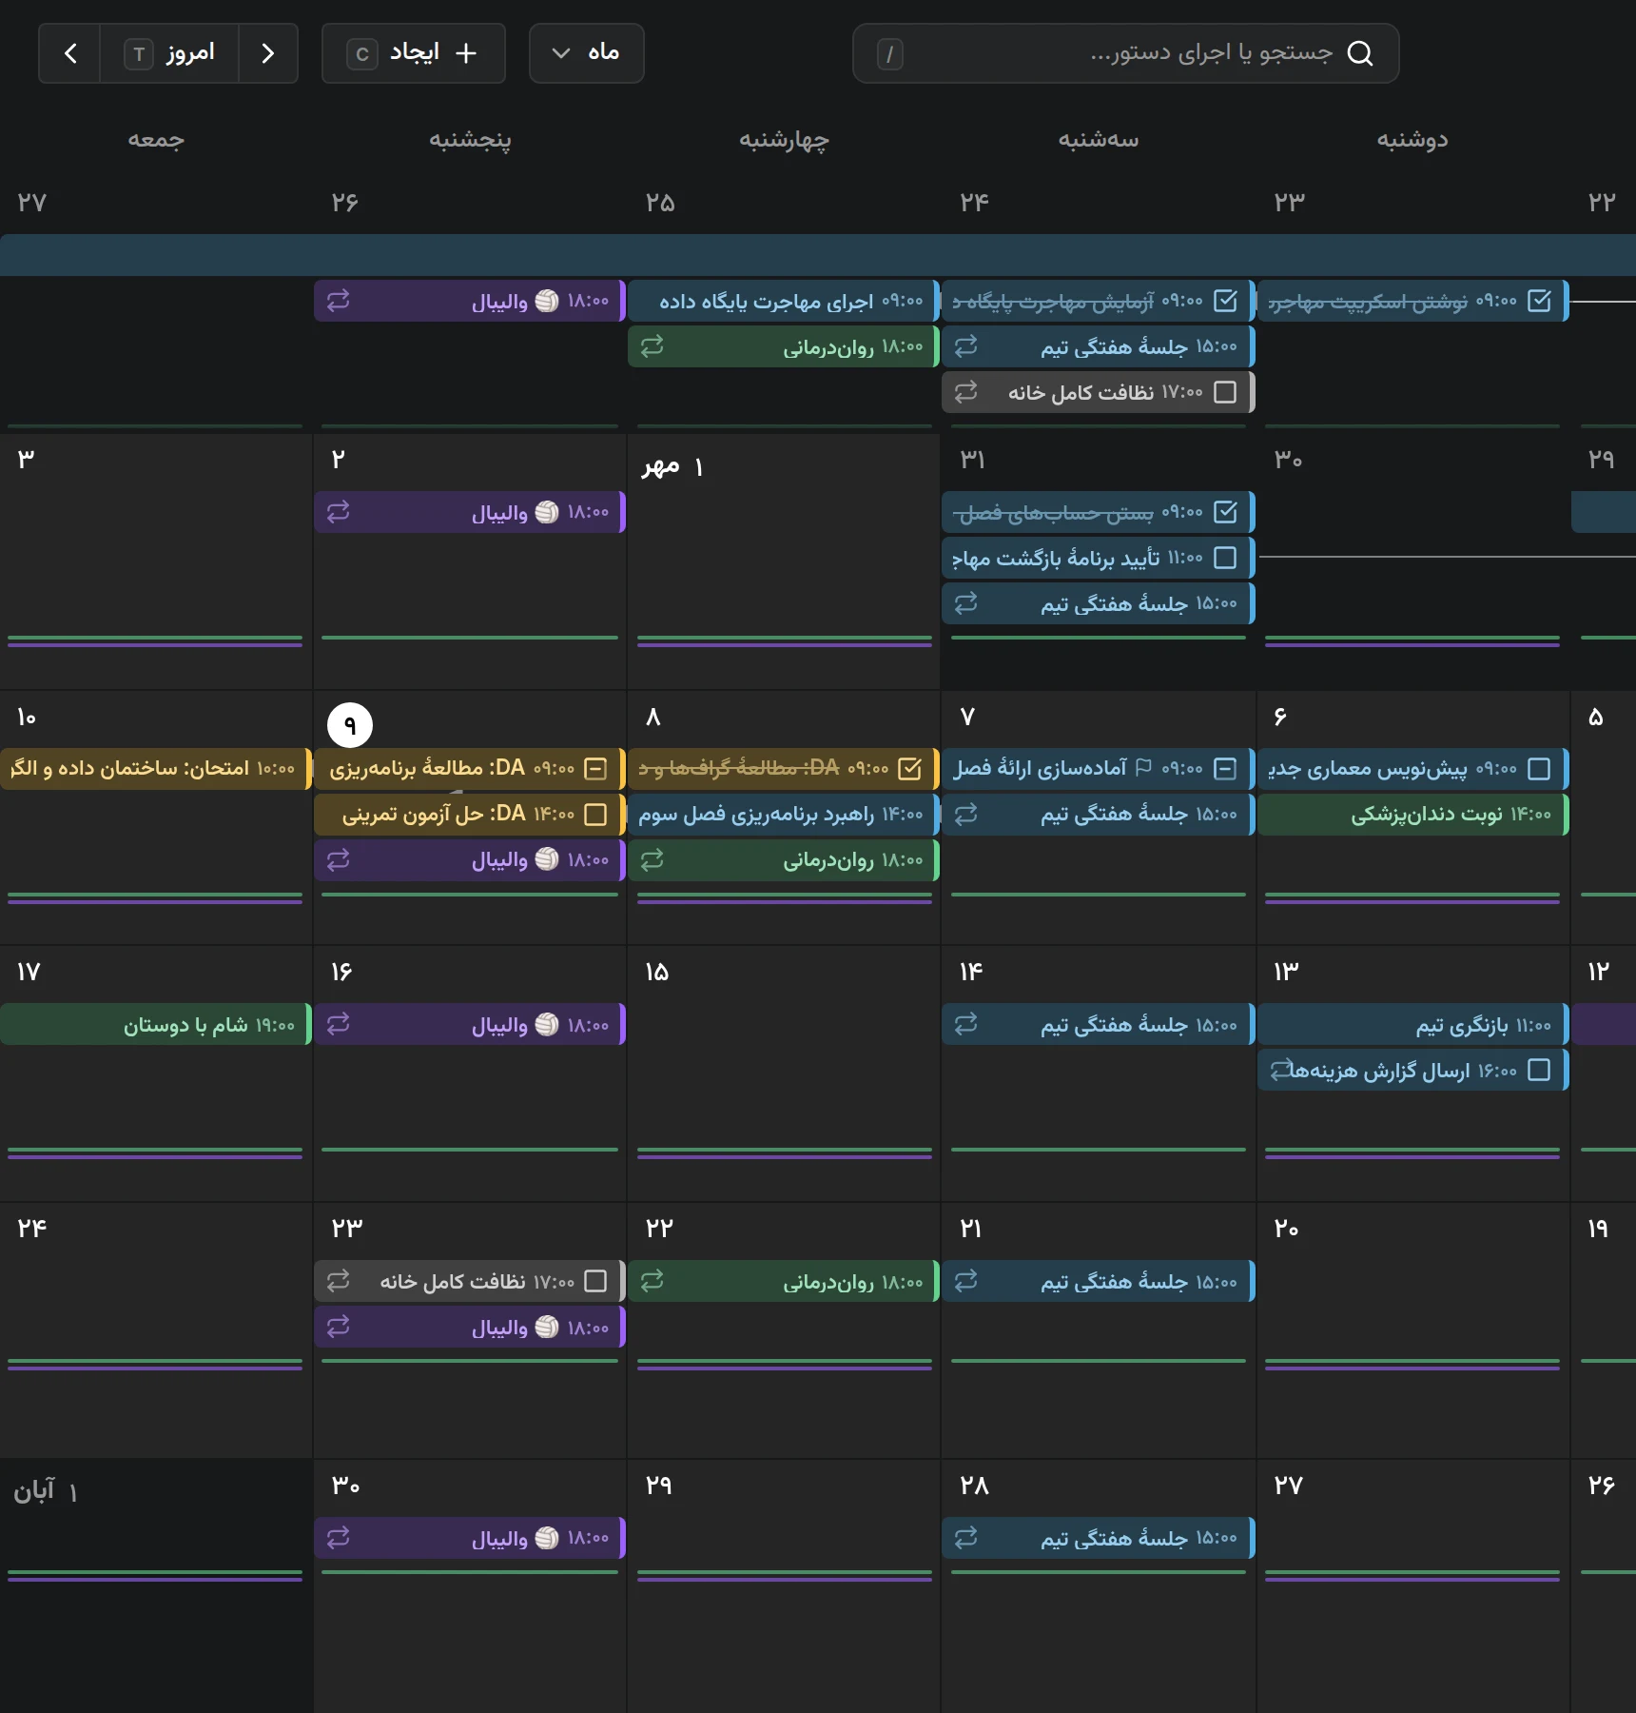The width and height of the screenshot is (1636, 1713).
Task: Click repeat icon on نظافت کامل خانه on 23rd
Action: (x=339, y=1281)
